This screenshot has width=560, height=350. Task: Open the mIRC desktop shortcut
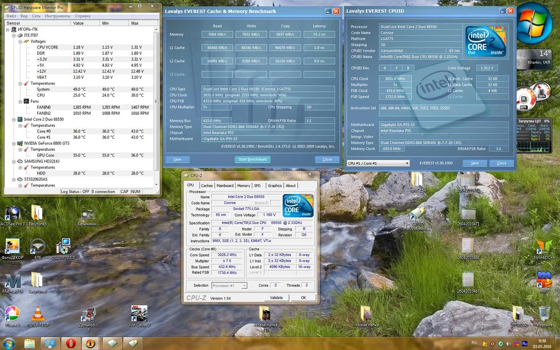(x=544, y=280)
